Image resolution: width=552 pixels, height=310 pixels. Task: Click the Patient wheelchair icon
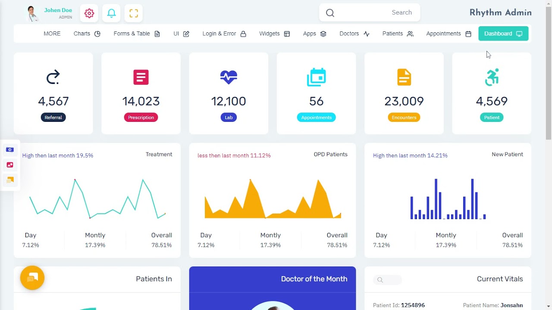pyautogui.click(x=492, y=77)
